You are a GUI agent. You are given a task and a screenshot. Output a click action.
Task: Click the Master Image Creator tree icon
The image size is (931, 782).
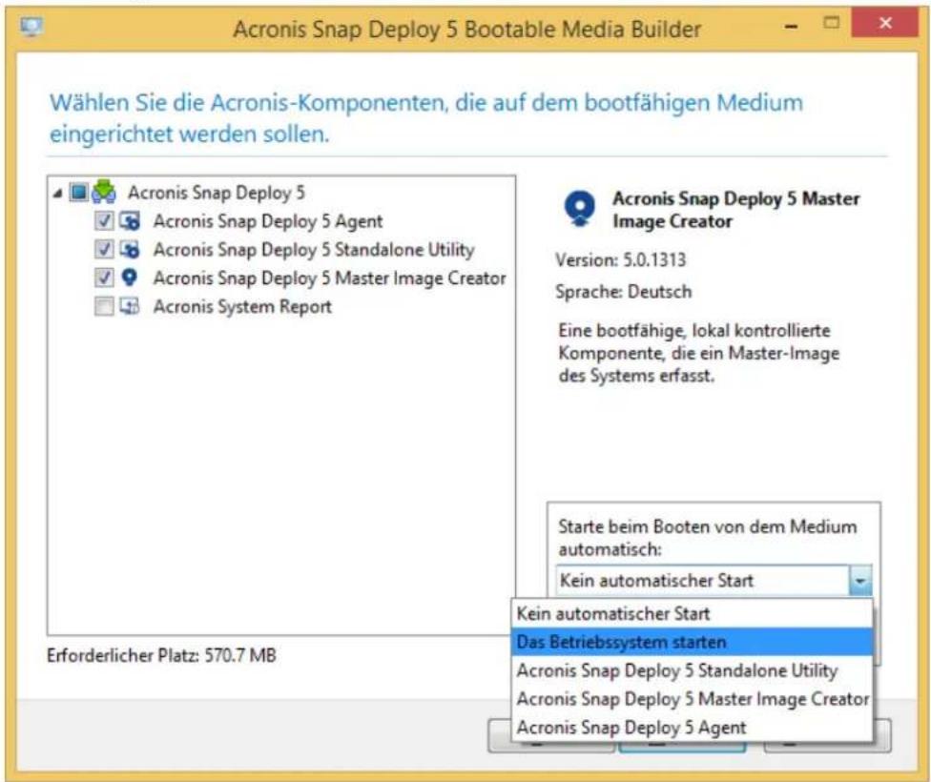tap(129, 278)
